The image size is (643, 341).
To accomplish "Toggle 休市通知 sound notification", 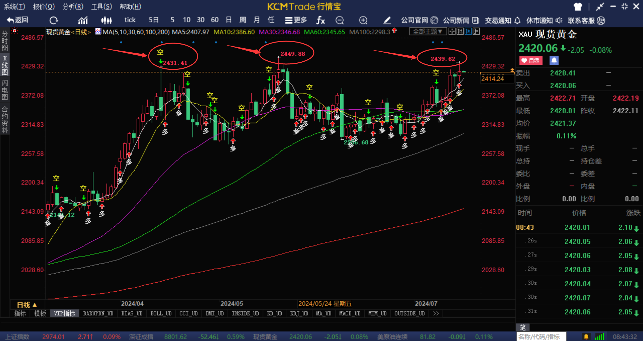I will click(544, 20).
